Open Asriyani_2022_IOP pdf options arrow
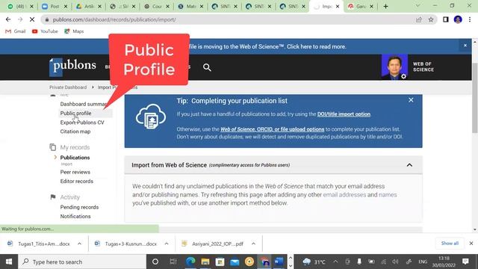This screenshot has height=269, width=478. click(x=253, y=244)
